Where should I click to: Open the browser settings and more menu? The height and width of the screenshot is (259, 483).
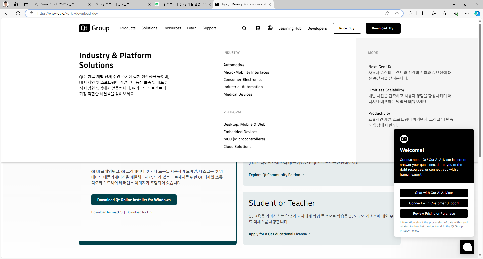pos(467,13)
